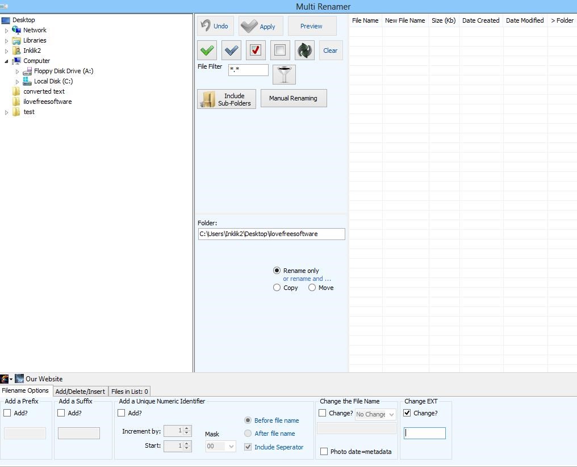The width and height of the screenshot is (577, 467).
Task: Increase the Start stepper value
Action: [x=187, y=444]
